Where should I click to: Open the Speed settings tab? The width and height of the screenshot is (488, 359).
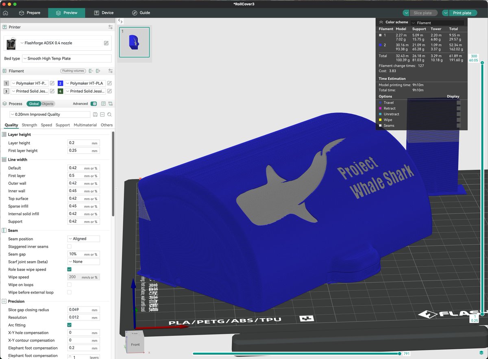pyautogui.click(x=46, y=125)
